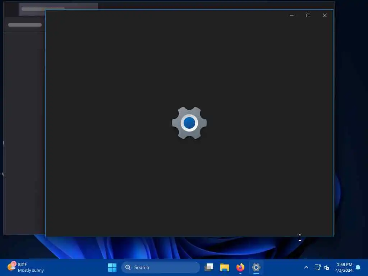Maximize the Settings window
368x276 pixels.
click(308, 15)
